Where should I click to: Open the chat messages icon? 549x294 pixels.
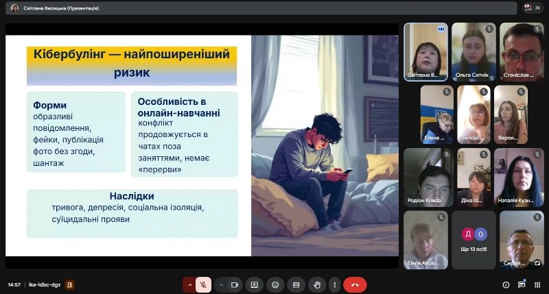[522, 284]
